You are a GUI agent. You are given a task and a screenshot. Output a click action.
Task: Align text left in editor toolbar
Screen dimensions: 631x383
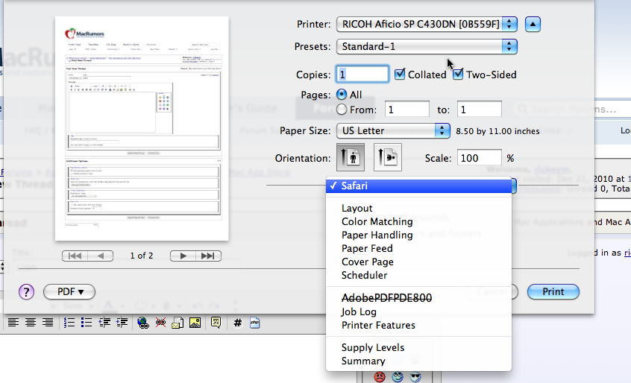pyautogui.click(x=13, y=323)
